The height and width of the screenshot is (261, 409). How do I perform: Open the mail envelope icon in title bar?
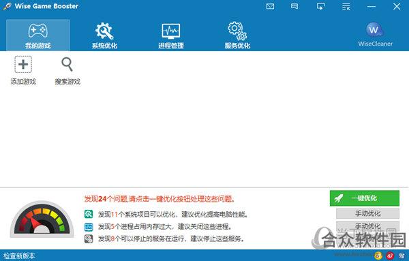tap(270, 6)
